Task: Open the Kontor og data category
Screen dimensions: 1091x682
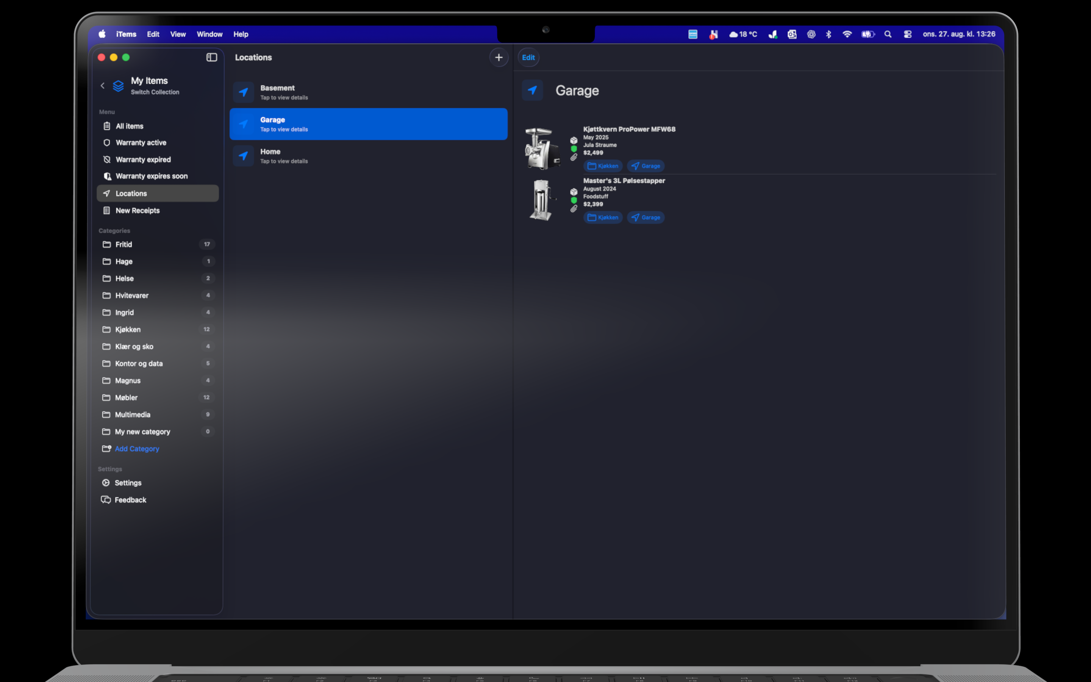Action: coord(157,363)
